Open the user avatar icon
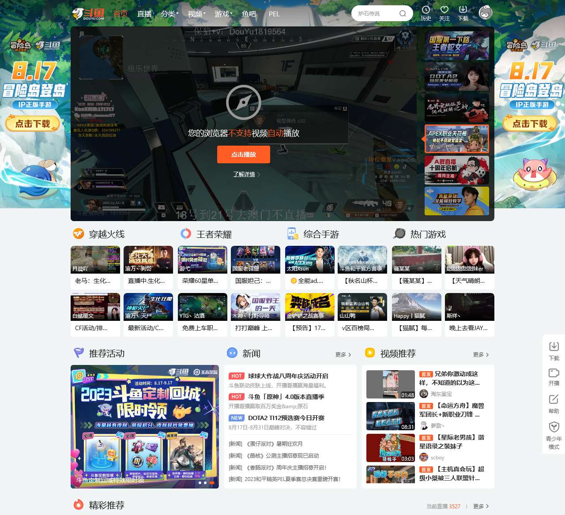Viewport: 565px width, 515px height. (486, 12)
